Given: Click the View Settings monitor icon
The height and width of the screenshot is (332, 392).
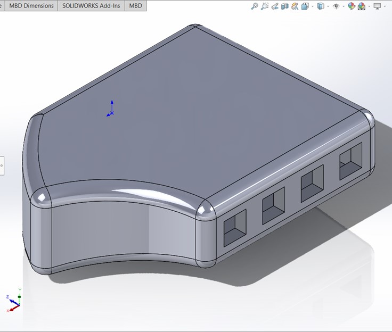Looking at the screenshot, I should click(377, 6).
